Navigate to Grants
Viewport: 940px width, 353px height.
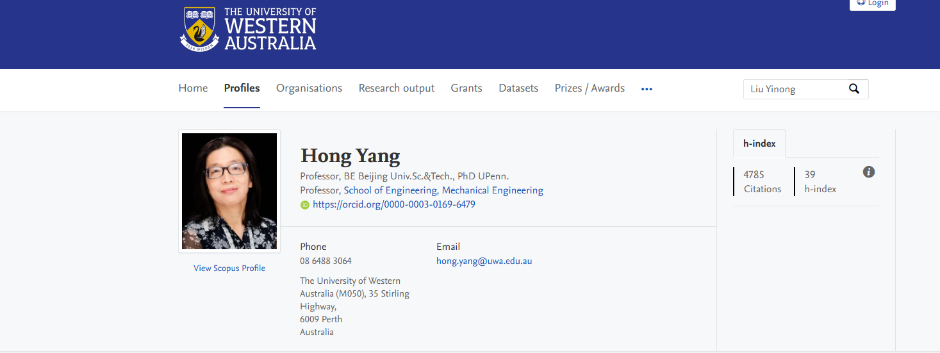click(466, 88)
